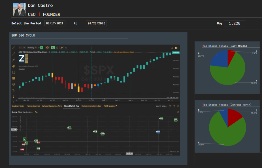Click the crosshair star toolbar icon
This screenshot has height=168, width=262.
pyautogui.click(x=62, y=48)
